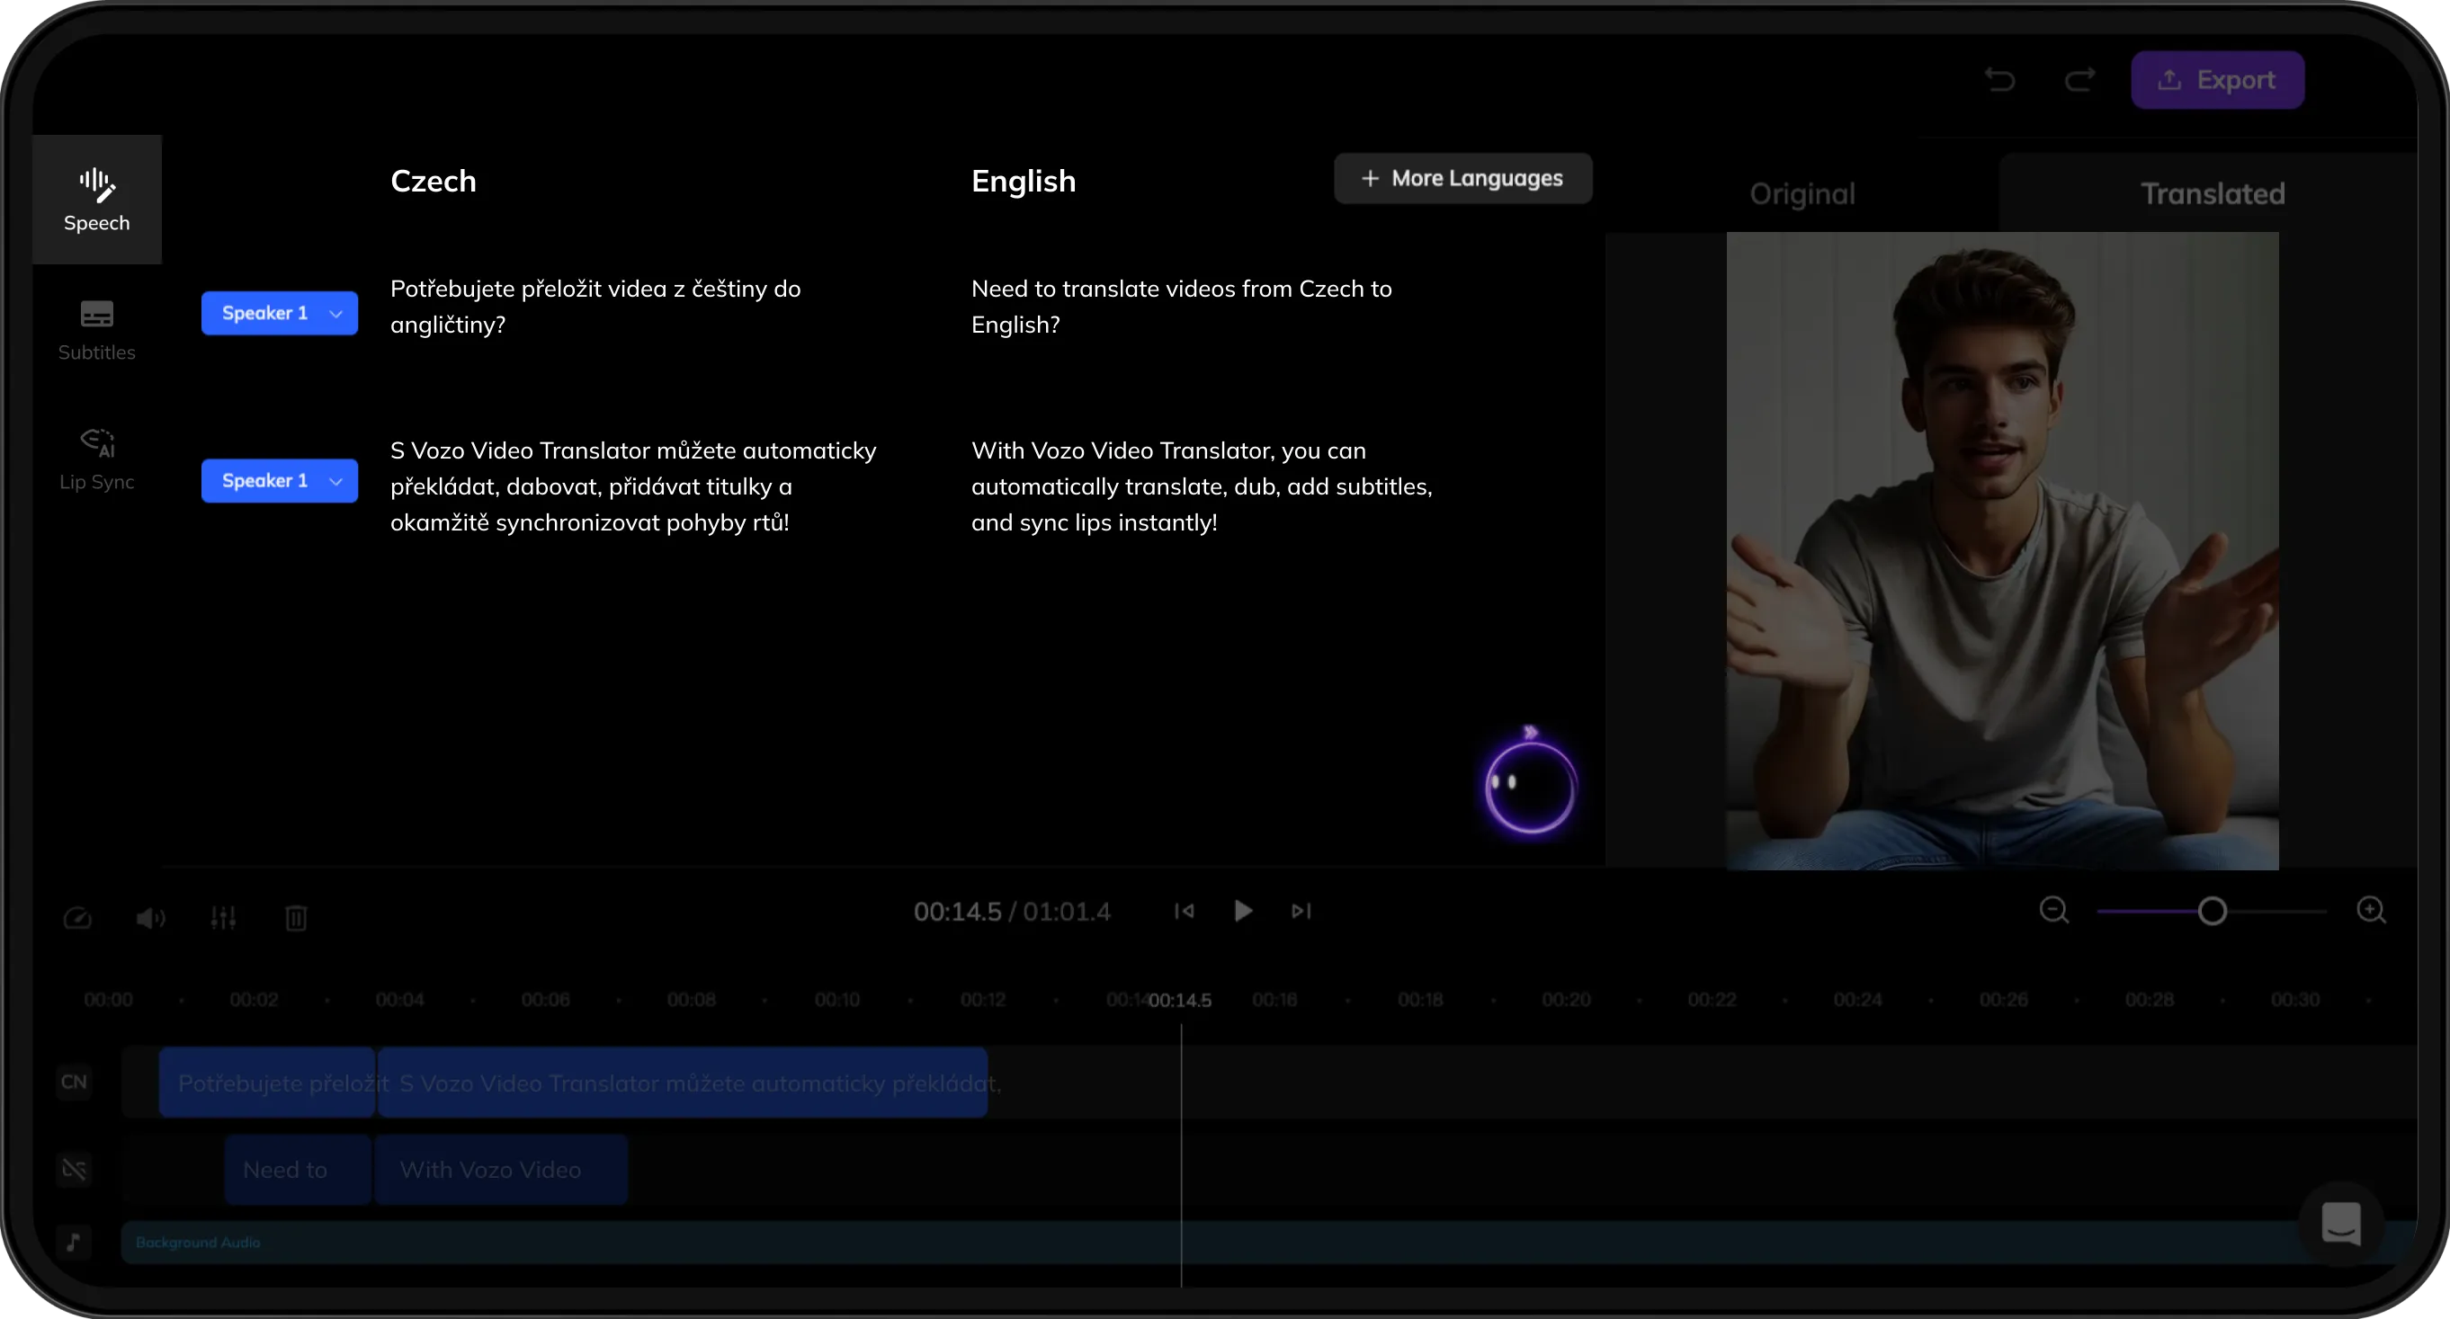2450x1319 pixels.
Task: Click the 00:14.5 / 01:01.4 time display
Action: pos(1012,912)
